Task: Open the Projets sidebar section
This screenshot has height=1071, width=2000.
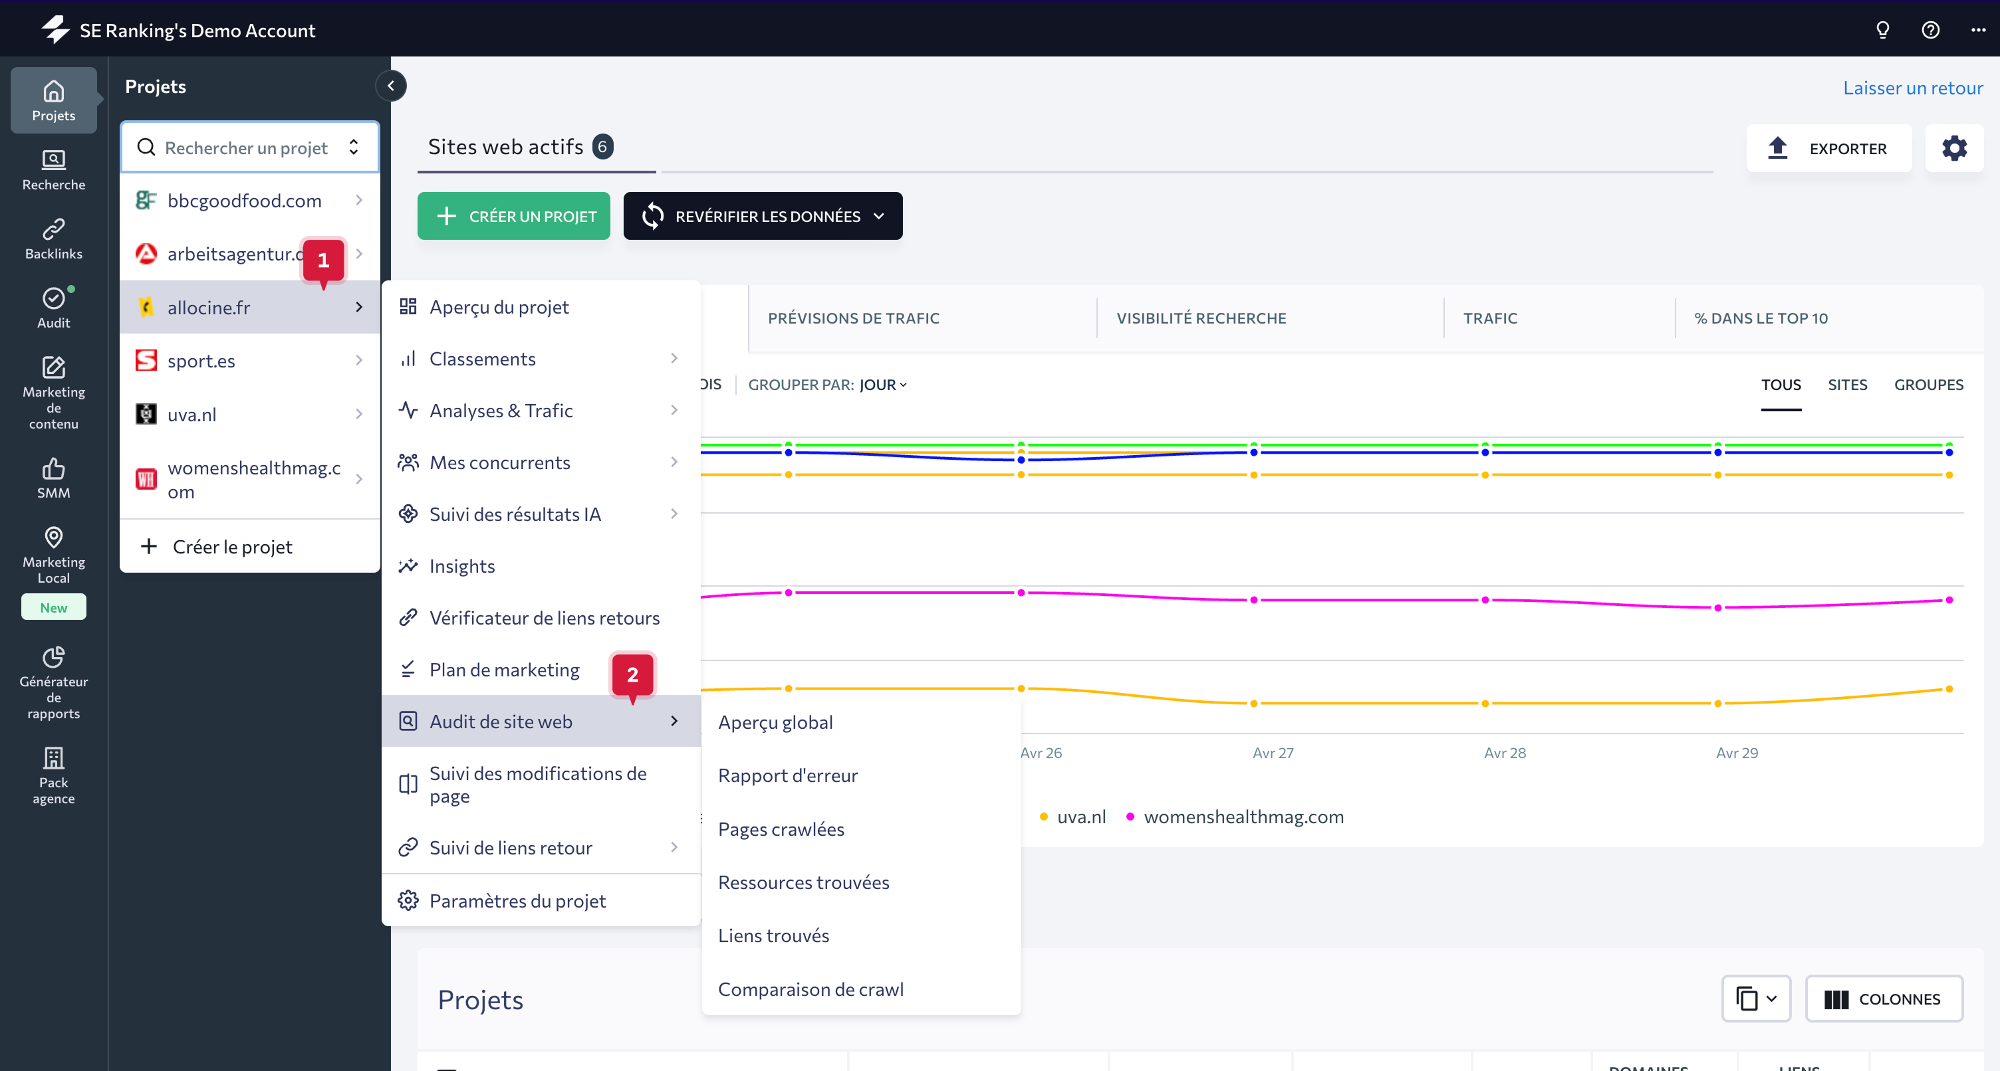Action: 54,100
